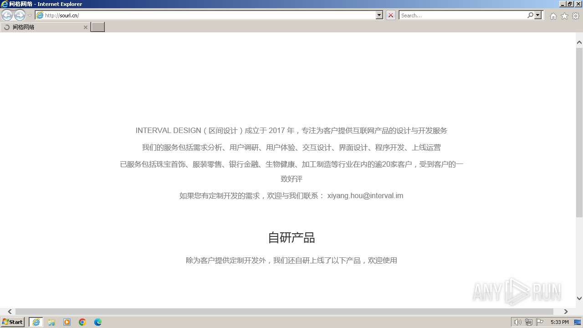Click the 5:33 PM clock
This screenshot has height=328, width=583.
pyautogui.click(x=559, y=322)
